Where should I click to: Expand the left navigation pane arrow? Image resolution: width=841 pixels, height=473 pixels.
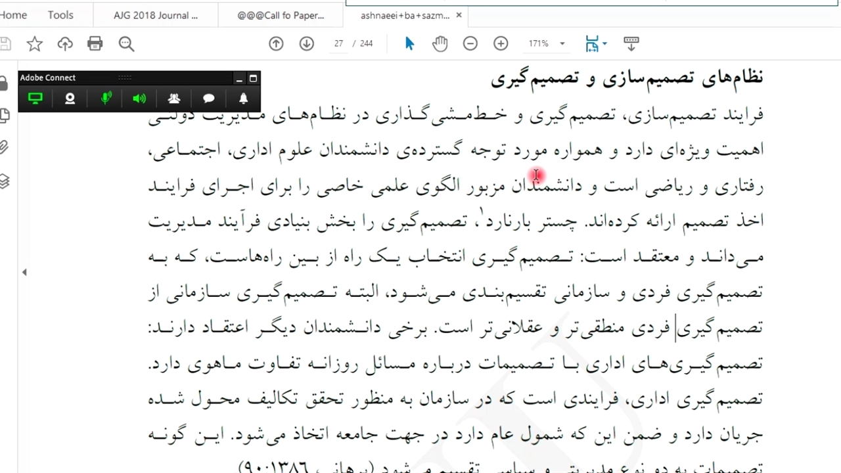[24, 272]
